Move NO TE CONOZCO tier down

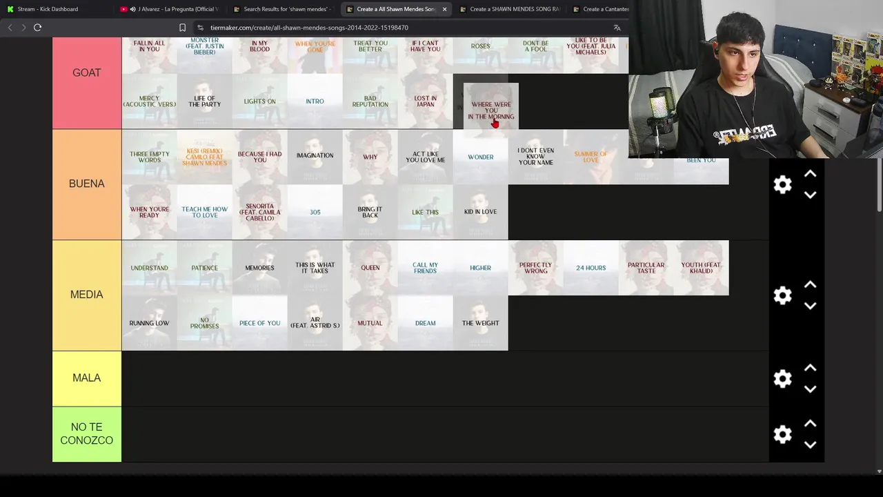tap(810, 445)
